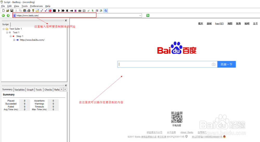Collapse the Step 1 node
260x142 pixels.
pyautogui.click(x=10, y=36)
